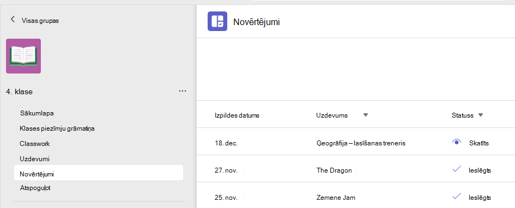Click the Visas grupas back link
Screen dimensions: 515x208
click(40, 20)
